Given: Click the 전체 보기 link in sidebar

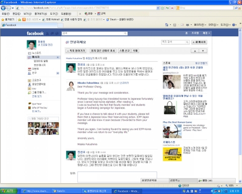Looking at the screenshot, I should pyautogui.click(x=37, y=96).
